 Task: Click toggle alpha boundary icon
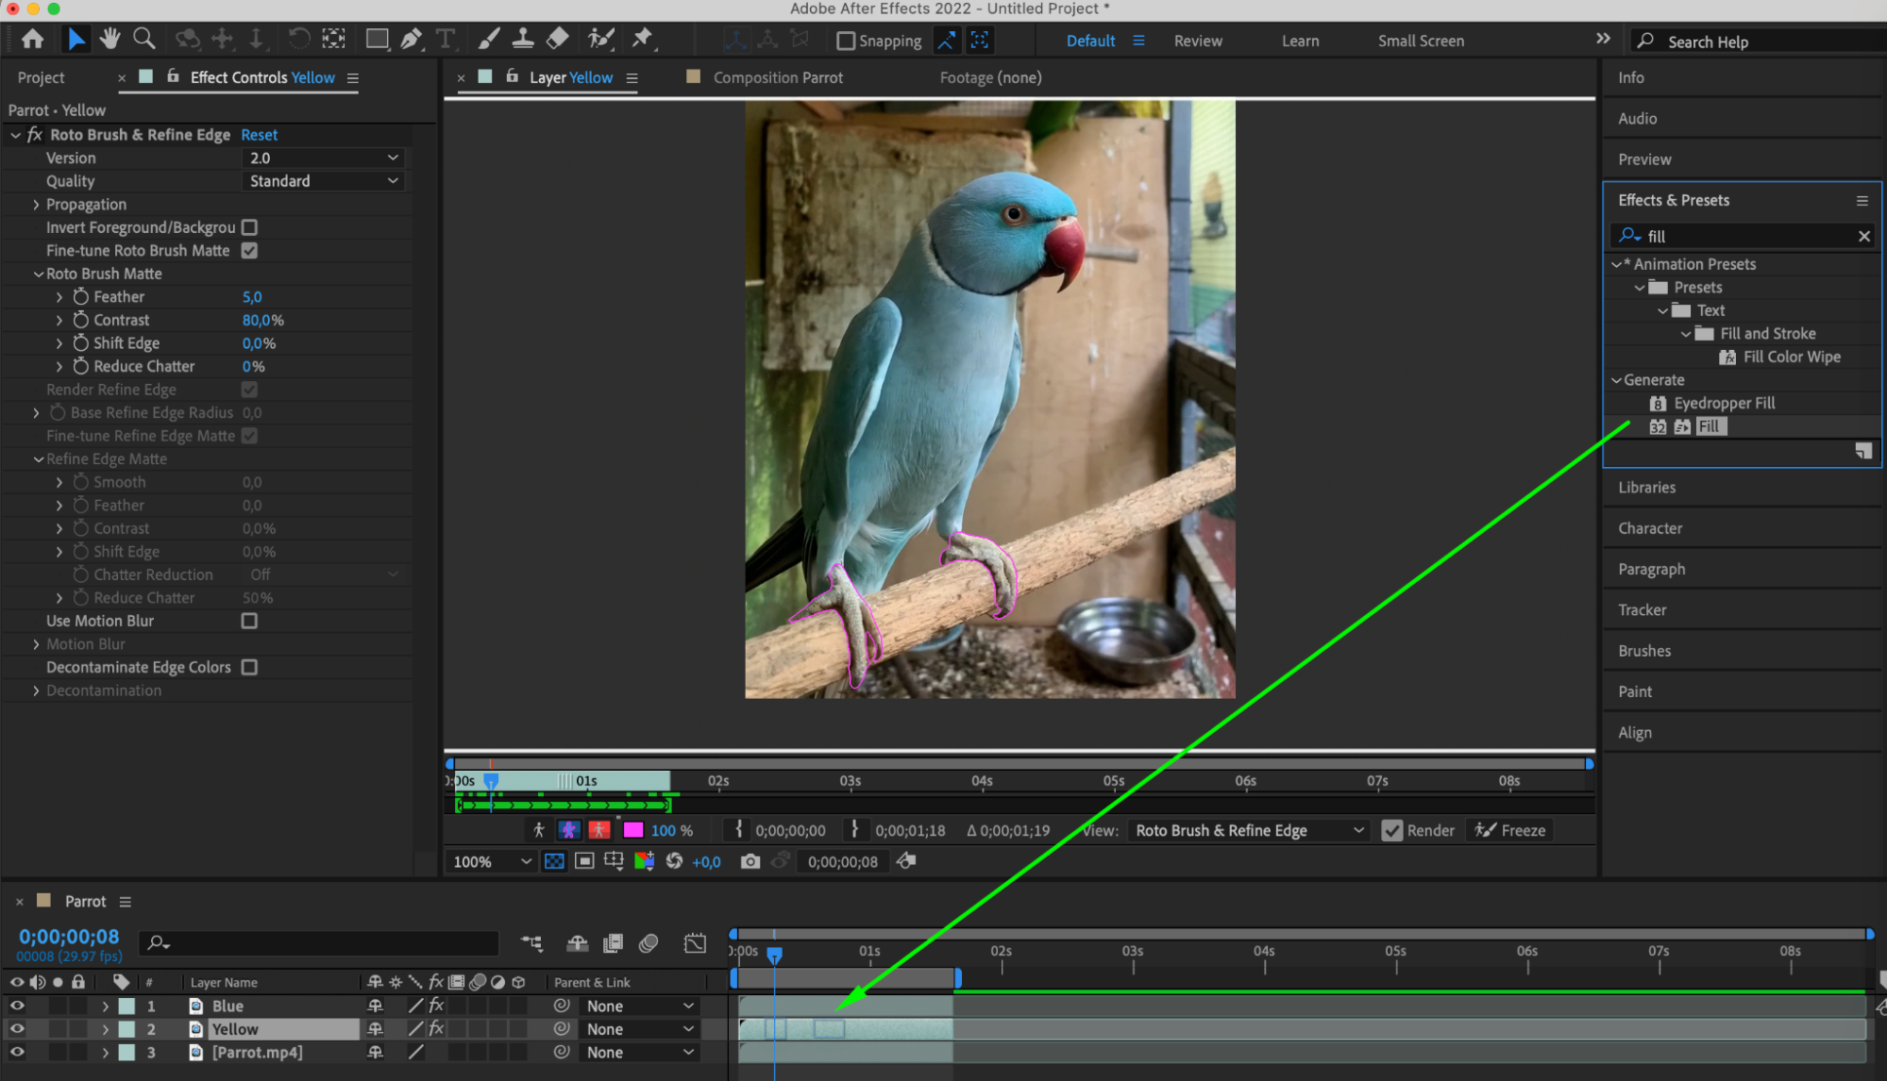click(x=569, y=830)
